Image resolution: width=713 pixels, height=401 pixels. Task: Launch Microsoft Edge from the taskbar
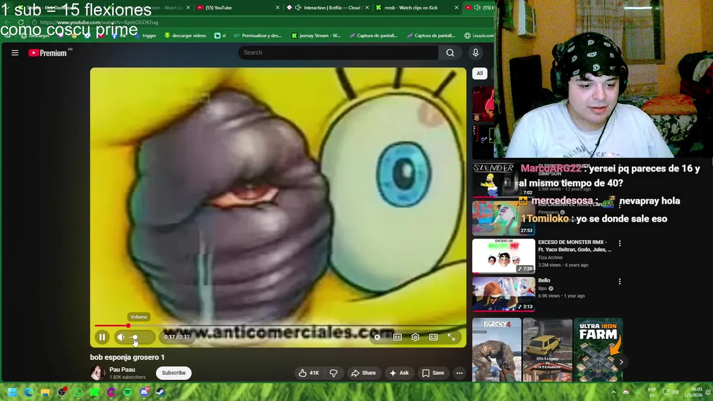click(x=28, y=392)
